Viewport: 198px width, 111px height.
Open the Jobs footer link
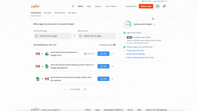click(x=139, y=110)
